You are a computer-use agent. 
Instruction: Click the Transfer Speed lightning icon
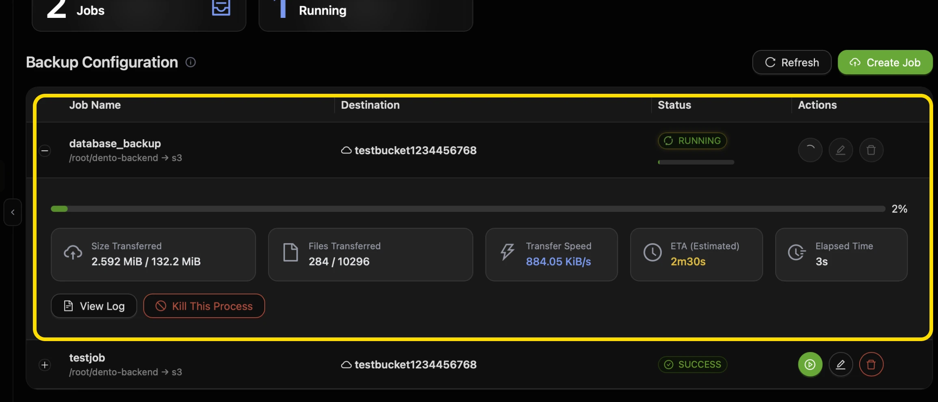click(507, 252)
